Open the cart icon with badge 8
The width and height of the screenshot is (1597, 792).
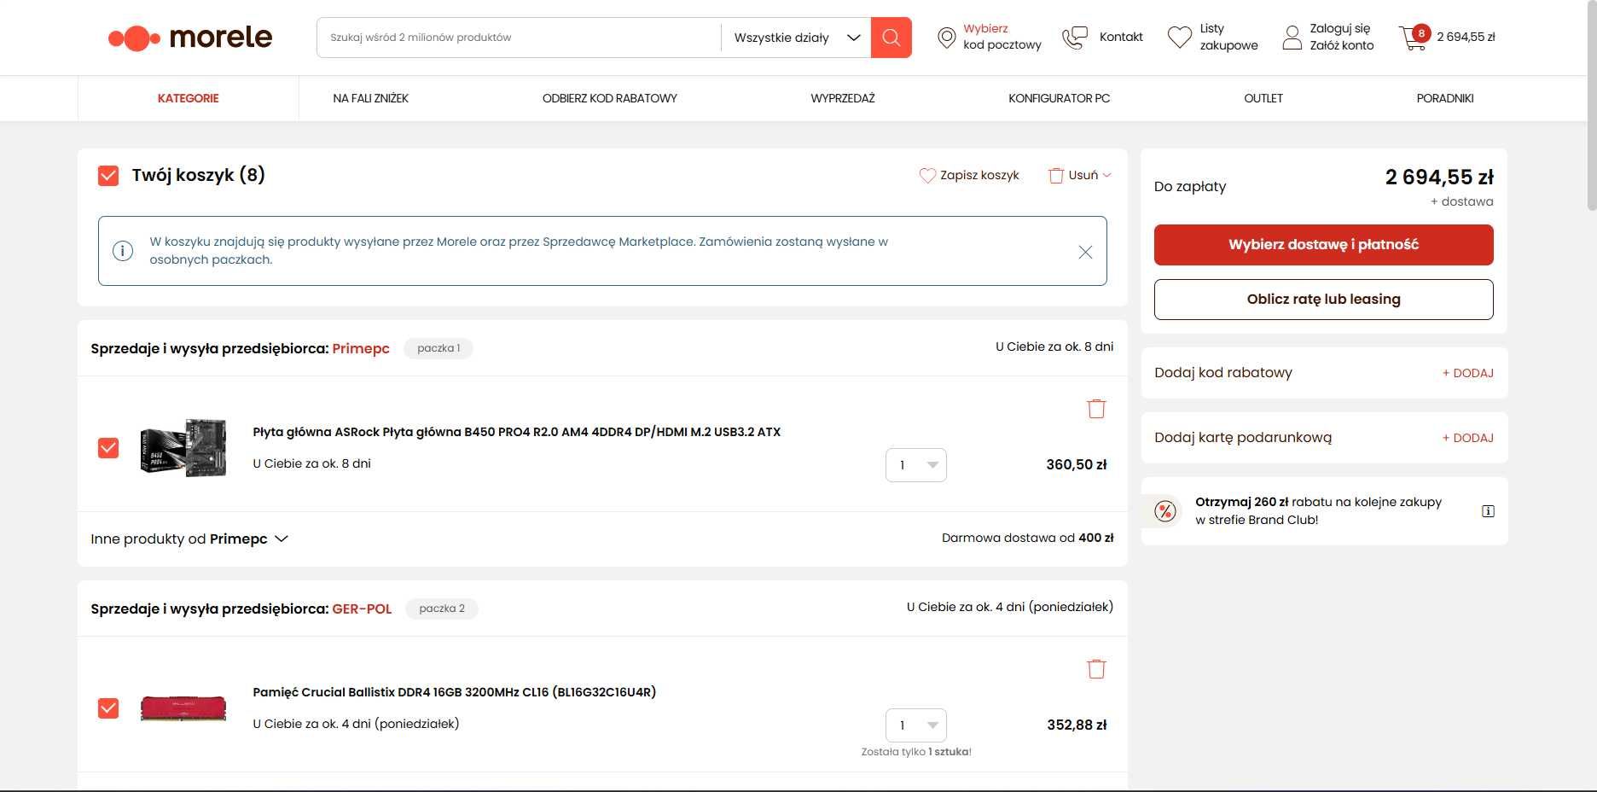(1414, 38)
